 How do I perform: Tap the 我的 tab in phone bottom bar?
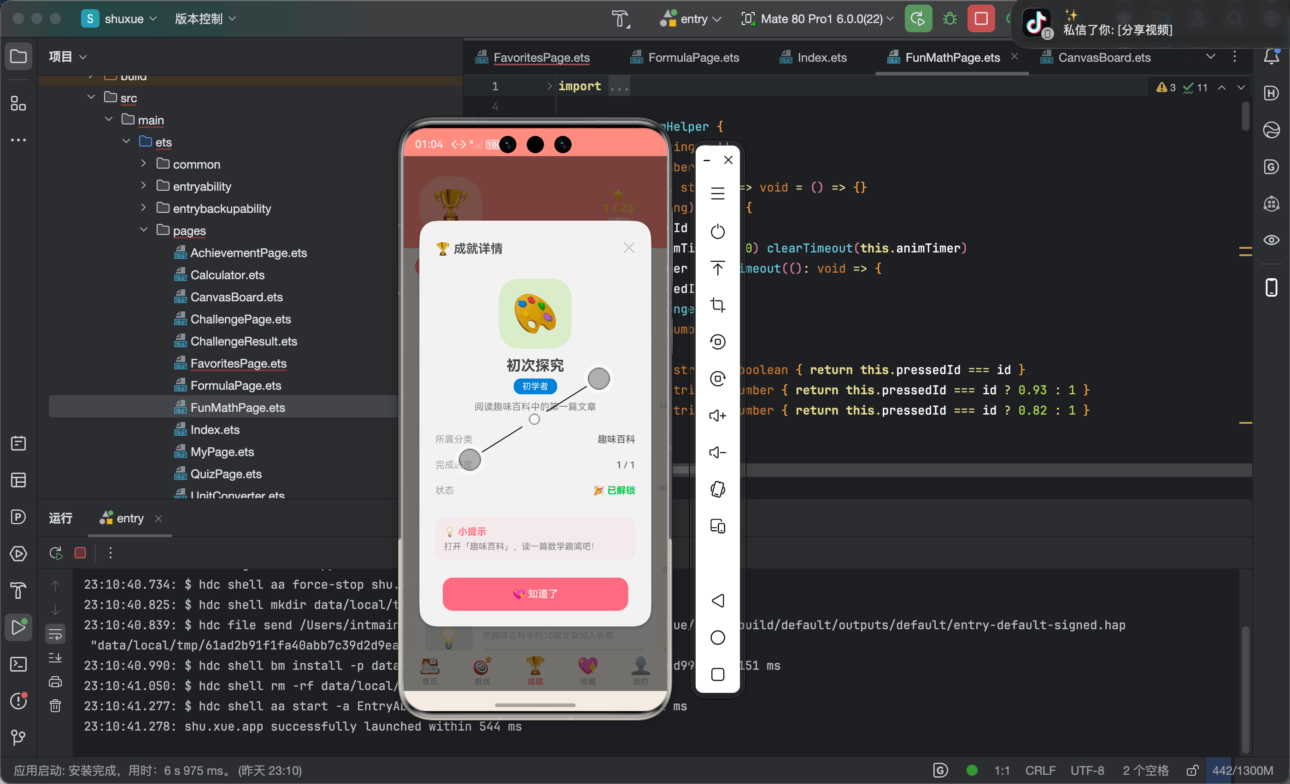coord(640,670)
